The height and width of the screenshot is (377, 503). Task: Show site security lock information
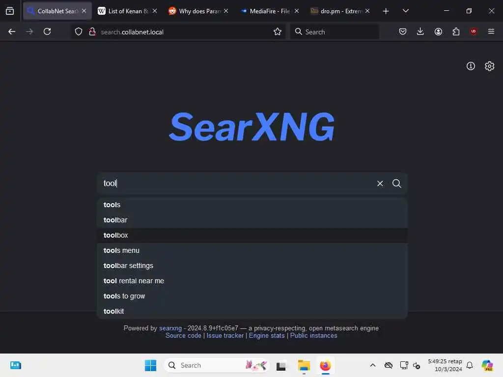(x=92, y=31)
